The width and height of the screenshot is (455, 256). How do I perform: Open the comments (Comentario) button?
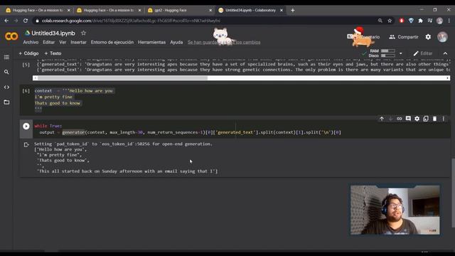click(363, 37)
